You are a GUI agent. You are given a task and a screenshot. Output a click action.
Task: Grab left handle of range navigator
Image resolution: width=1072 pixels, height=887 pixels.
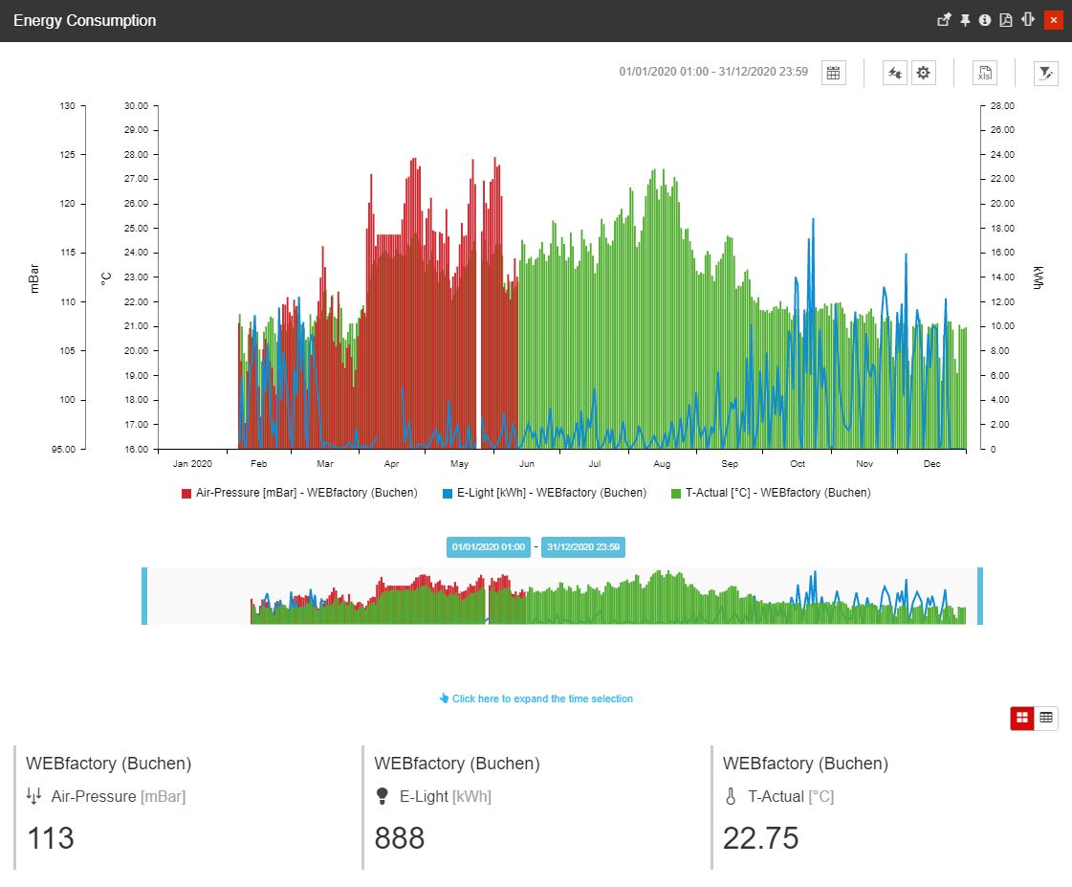(144, 596)
